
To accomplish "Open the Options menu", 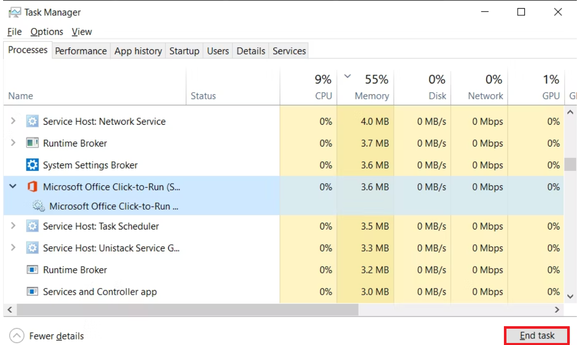I will click(x=46, y=32).
